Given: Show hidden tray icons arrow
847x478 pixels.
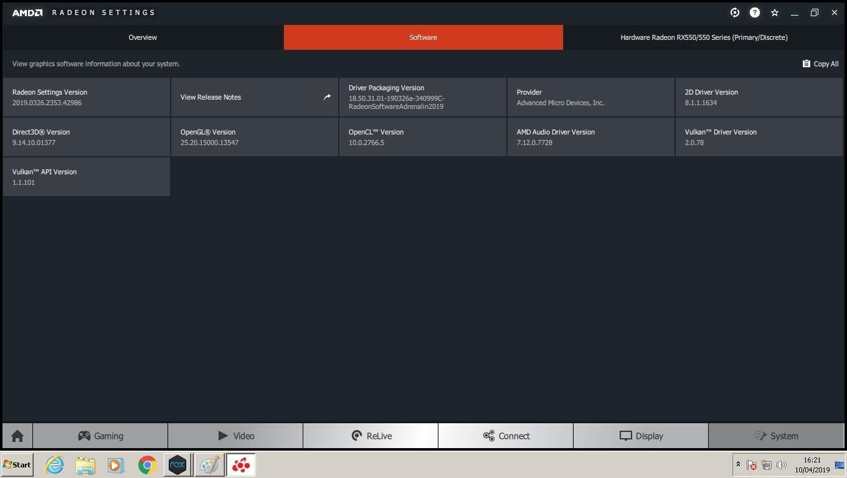Looking at the screenshot, I should (x=738, y=464).
